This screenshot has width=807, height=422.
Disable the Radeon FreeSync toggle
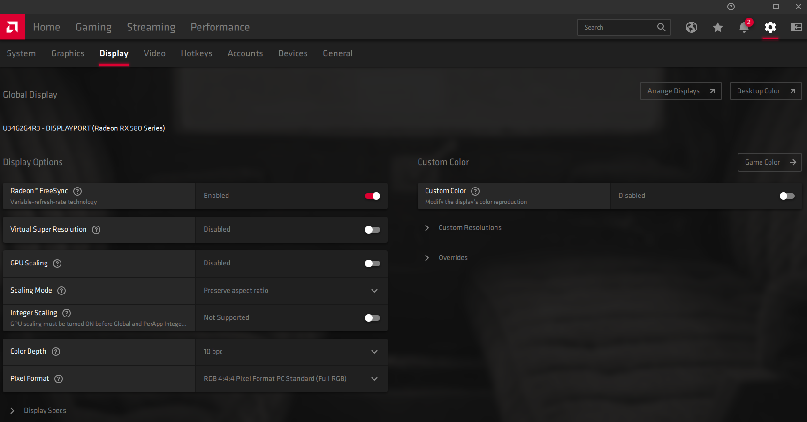373,196
